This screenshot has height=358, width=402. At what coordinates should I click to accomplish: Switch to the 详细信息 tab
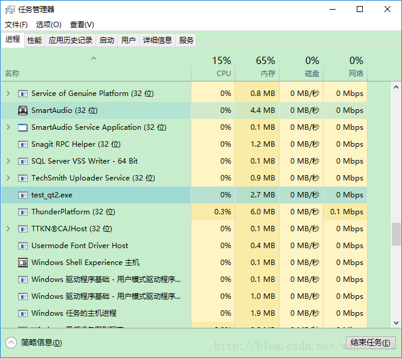pyautogui.click(x=157, y=40)
